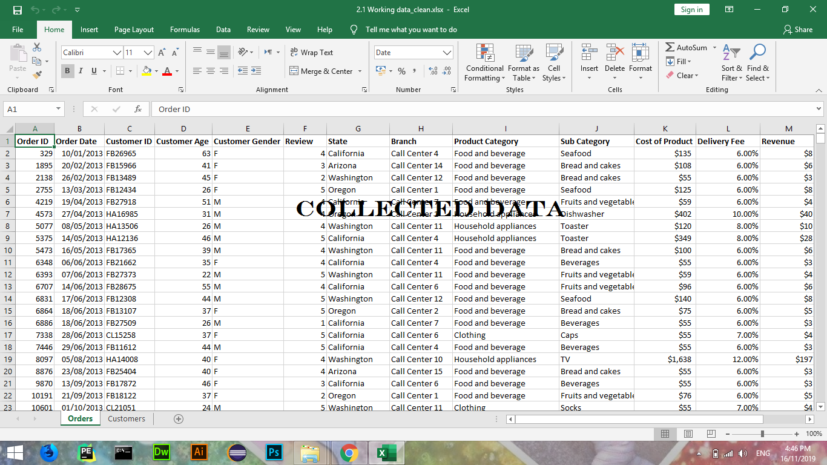Toggle Wrap Text for selected cells
The image size is (827, 465).
coord(311,53)
